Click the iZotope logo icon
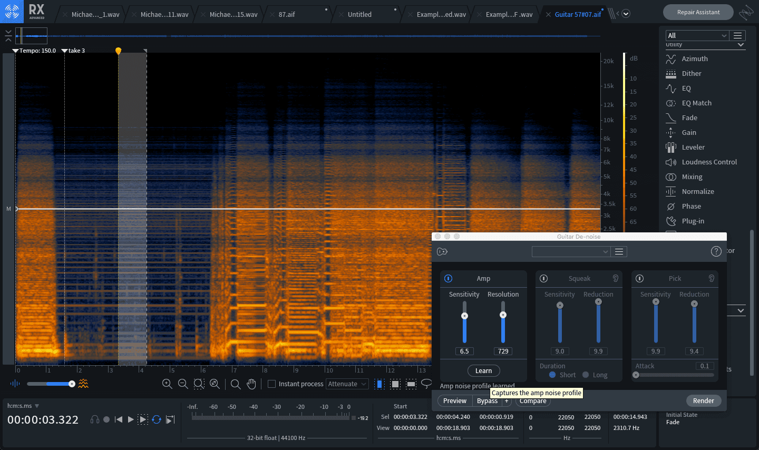Screen dimensions: 759x450 pyautogui.click(x=12, y=11)
